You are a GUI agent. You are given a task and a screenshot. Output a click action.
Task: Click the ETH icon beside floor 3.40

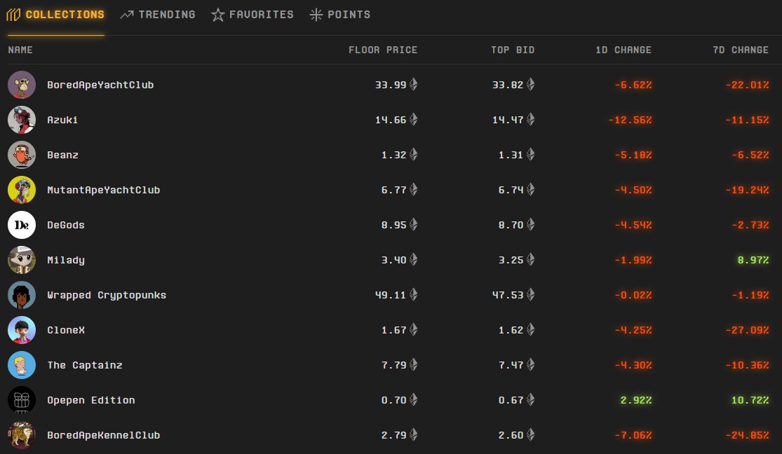tap(413, 259)
